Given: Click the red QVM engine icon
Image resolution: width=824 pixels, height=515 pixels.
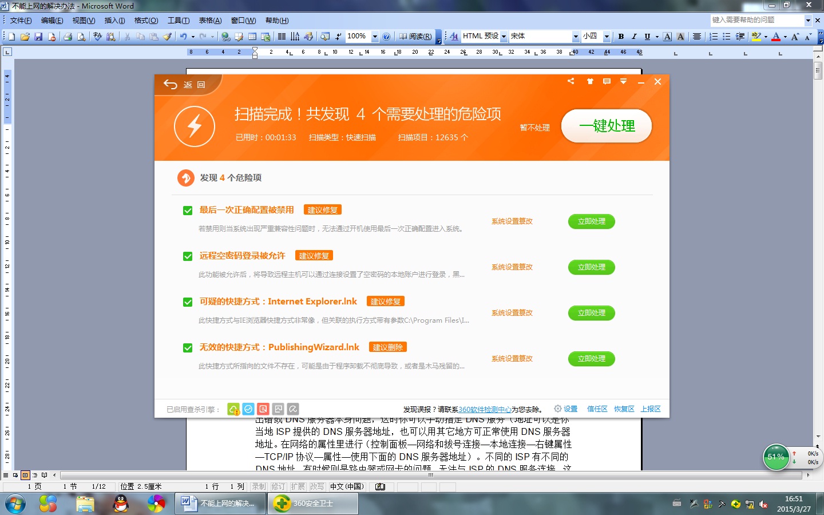Looking at the screenshot, I should 263,409.
